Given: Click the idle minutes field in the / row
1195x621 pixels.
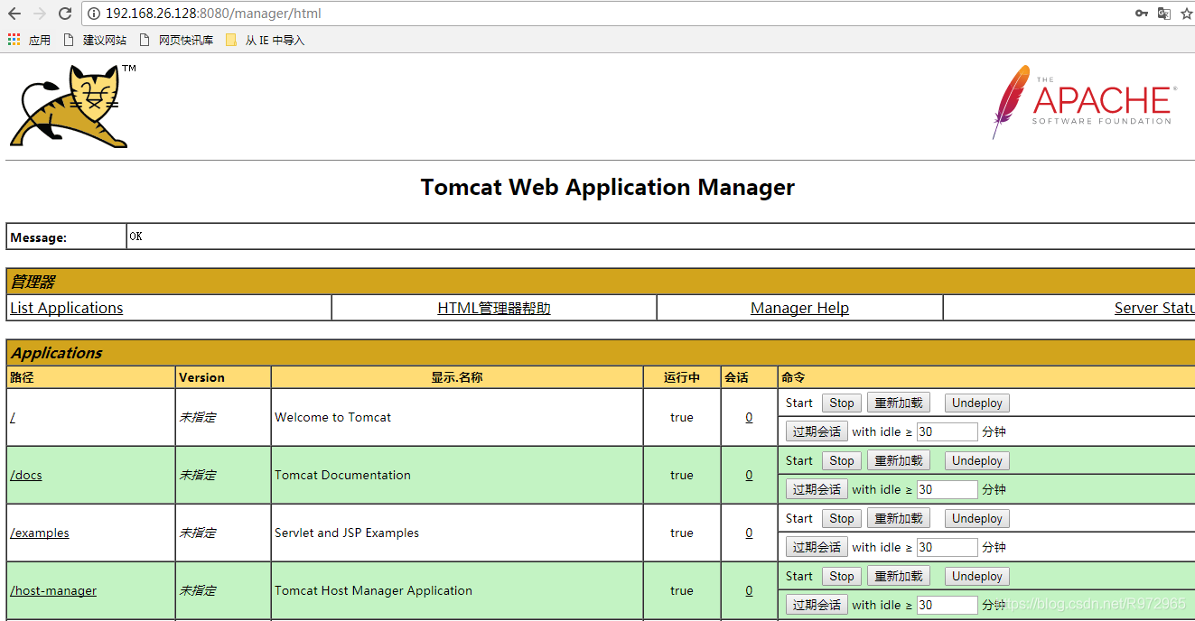Looking at the screenshot, I should coord(947,431).
